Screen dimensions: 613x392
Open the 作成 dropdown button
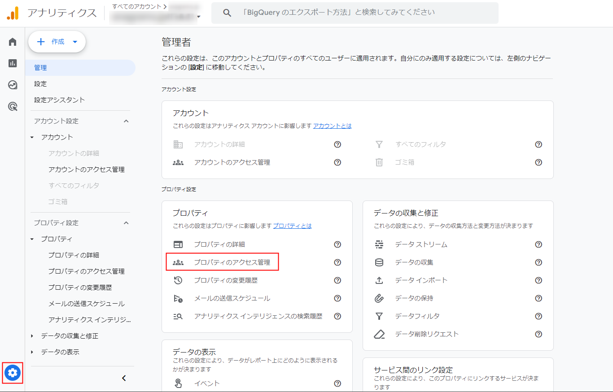57,42
